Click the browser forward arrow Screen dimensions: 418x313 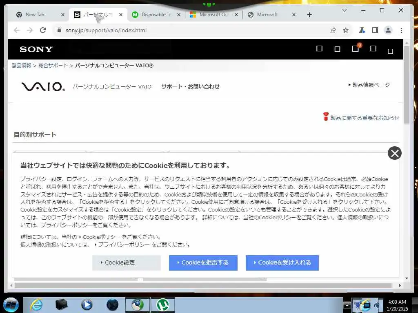(29, 30)
